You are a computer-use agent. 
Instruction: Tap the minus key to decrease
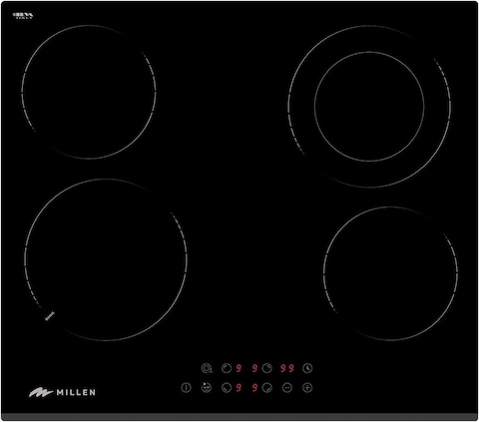click(x=287, y=388)
